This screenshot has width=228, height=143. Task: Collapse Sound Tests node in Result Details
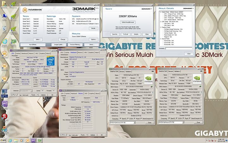click(x=161, y=39)
